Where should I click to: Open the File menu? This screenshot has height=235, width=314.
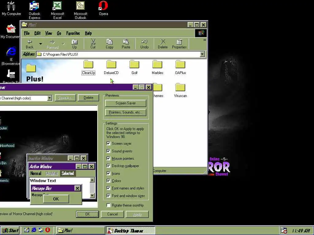[x=27, y=33]
